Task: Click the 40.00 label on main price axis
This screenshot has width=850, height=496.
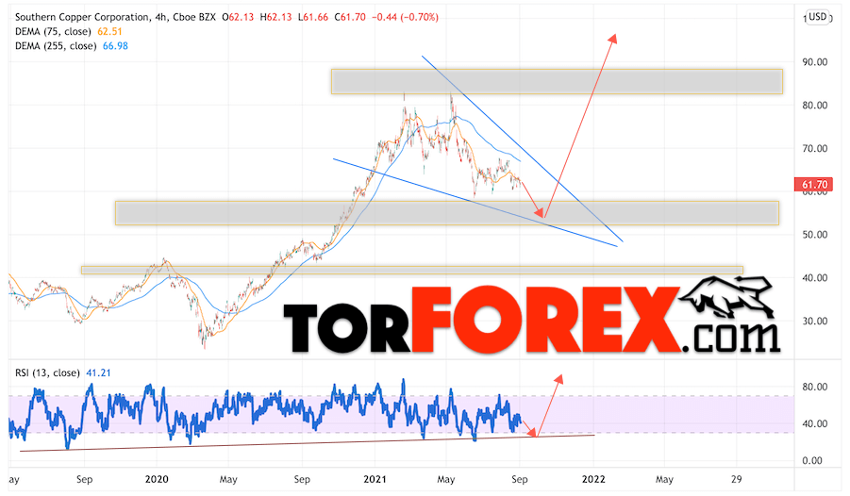Action: tap(815, 278)
